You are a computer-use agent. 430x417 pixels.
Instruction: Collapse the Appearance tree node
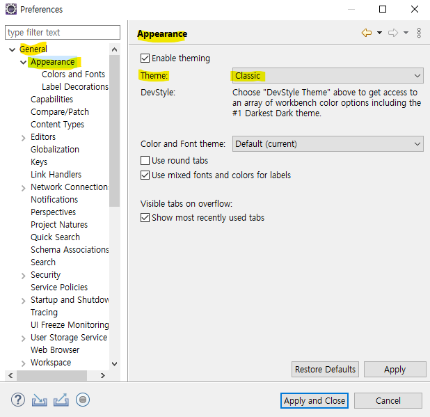24,62
